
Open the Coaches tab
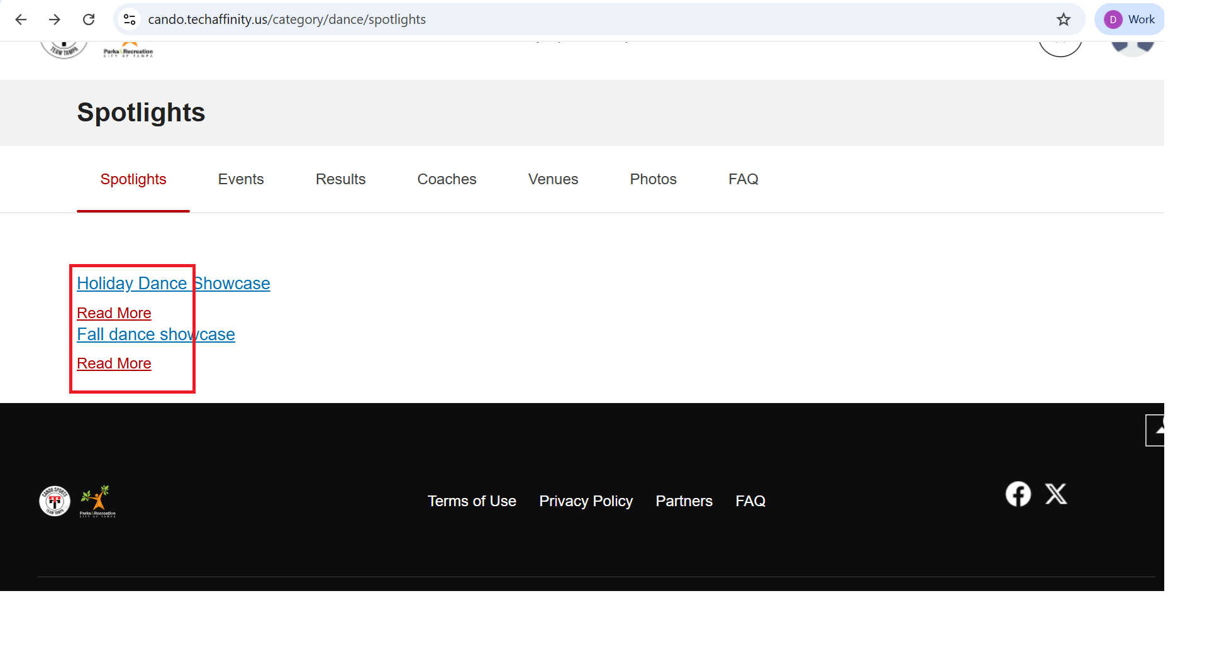pyautogui.click(x=447, y=179)
